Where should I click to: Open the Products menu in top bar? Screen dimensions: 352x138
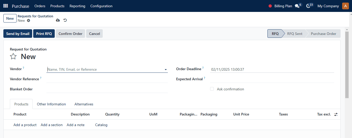[x=57, y=6]
